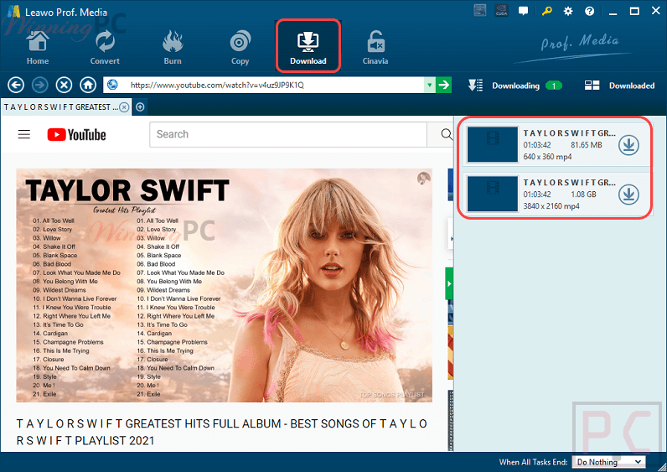Click the hardware chip icon in title bar
Screen dimensions: 667x472
[480, 11]
